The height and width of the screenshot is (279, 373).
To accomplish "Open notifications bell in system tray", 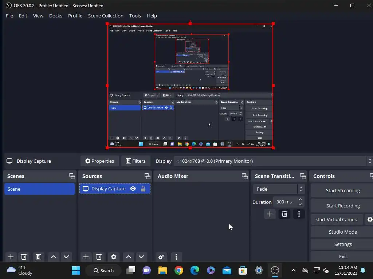I will click(363, 270).
